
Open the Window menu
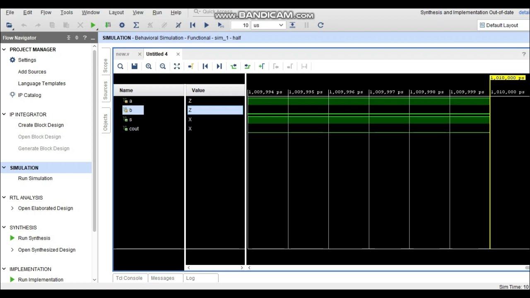(91, 12)
